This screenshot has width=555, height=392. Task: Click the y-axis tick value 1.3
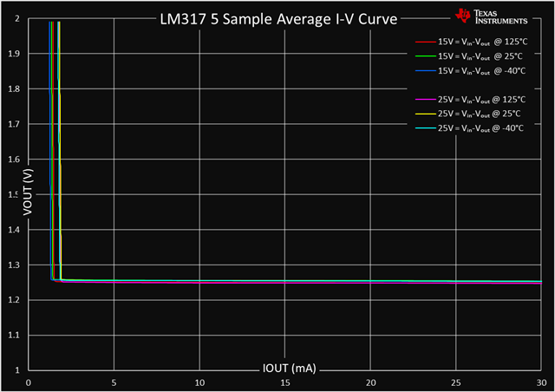tap(14, 265)
